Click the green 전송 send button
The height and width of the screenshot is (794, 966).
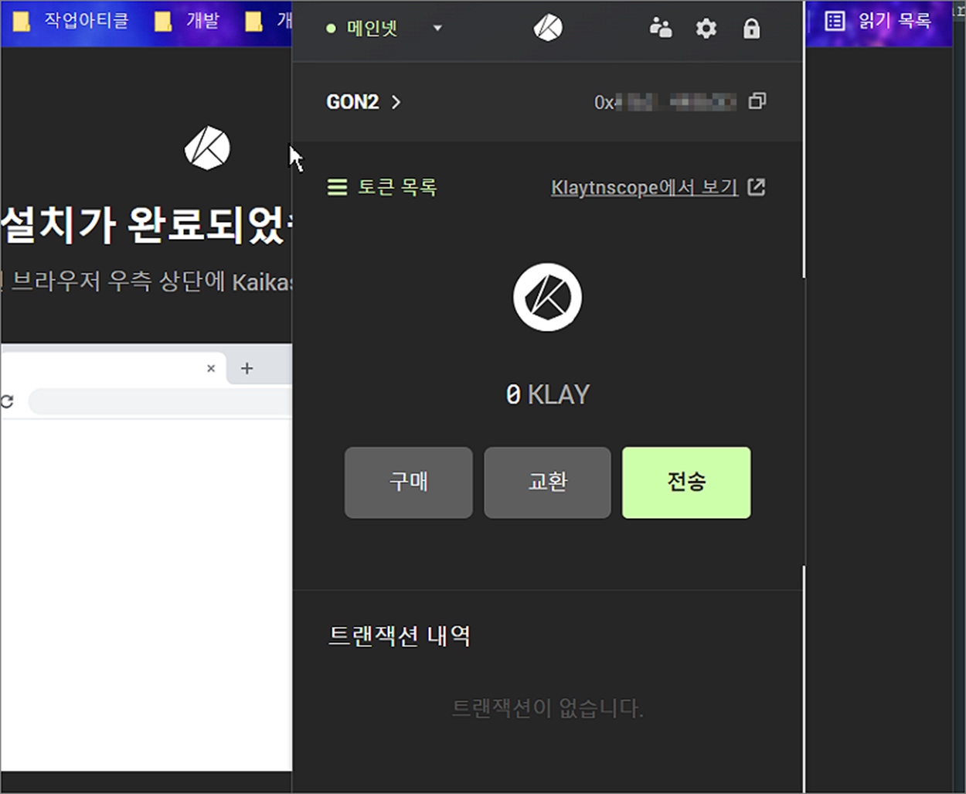[686, 482]
